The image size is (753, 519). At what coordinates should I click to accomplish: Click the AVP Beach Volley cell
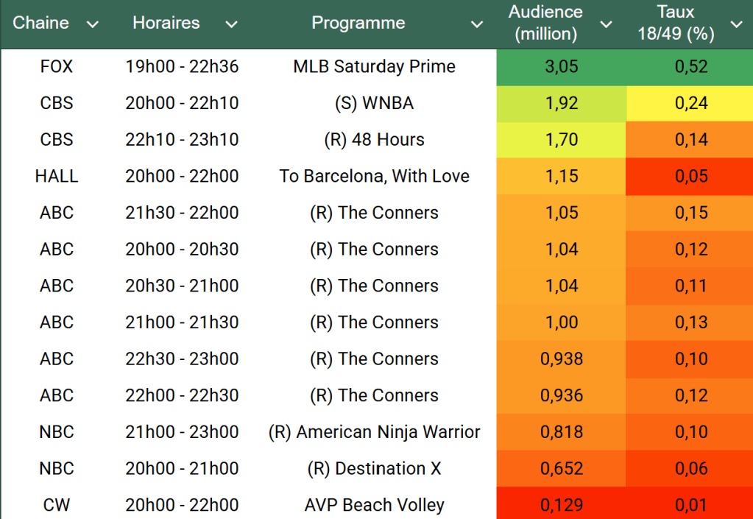[374, 505]
